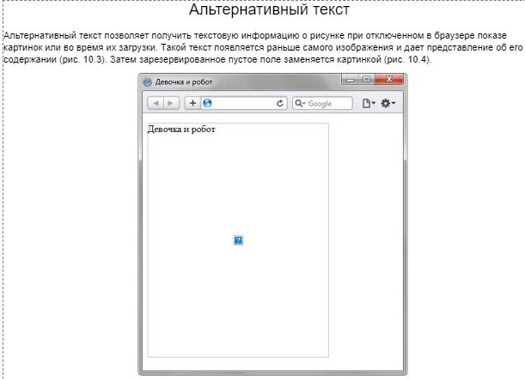This screenshot has width=525, height=379.
Task: Click the browser Back arrow button
Action: (x=156, y=103)
